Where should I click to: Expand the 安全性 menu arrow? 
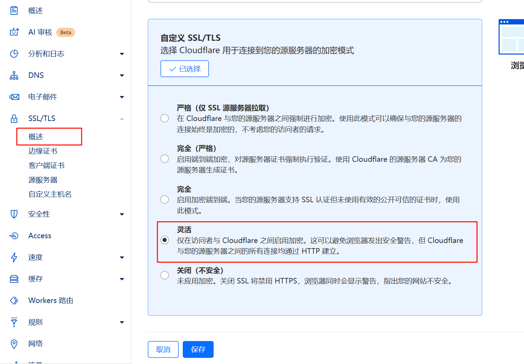[122, 214]
